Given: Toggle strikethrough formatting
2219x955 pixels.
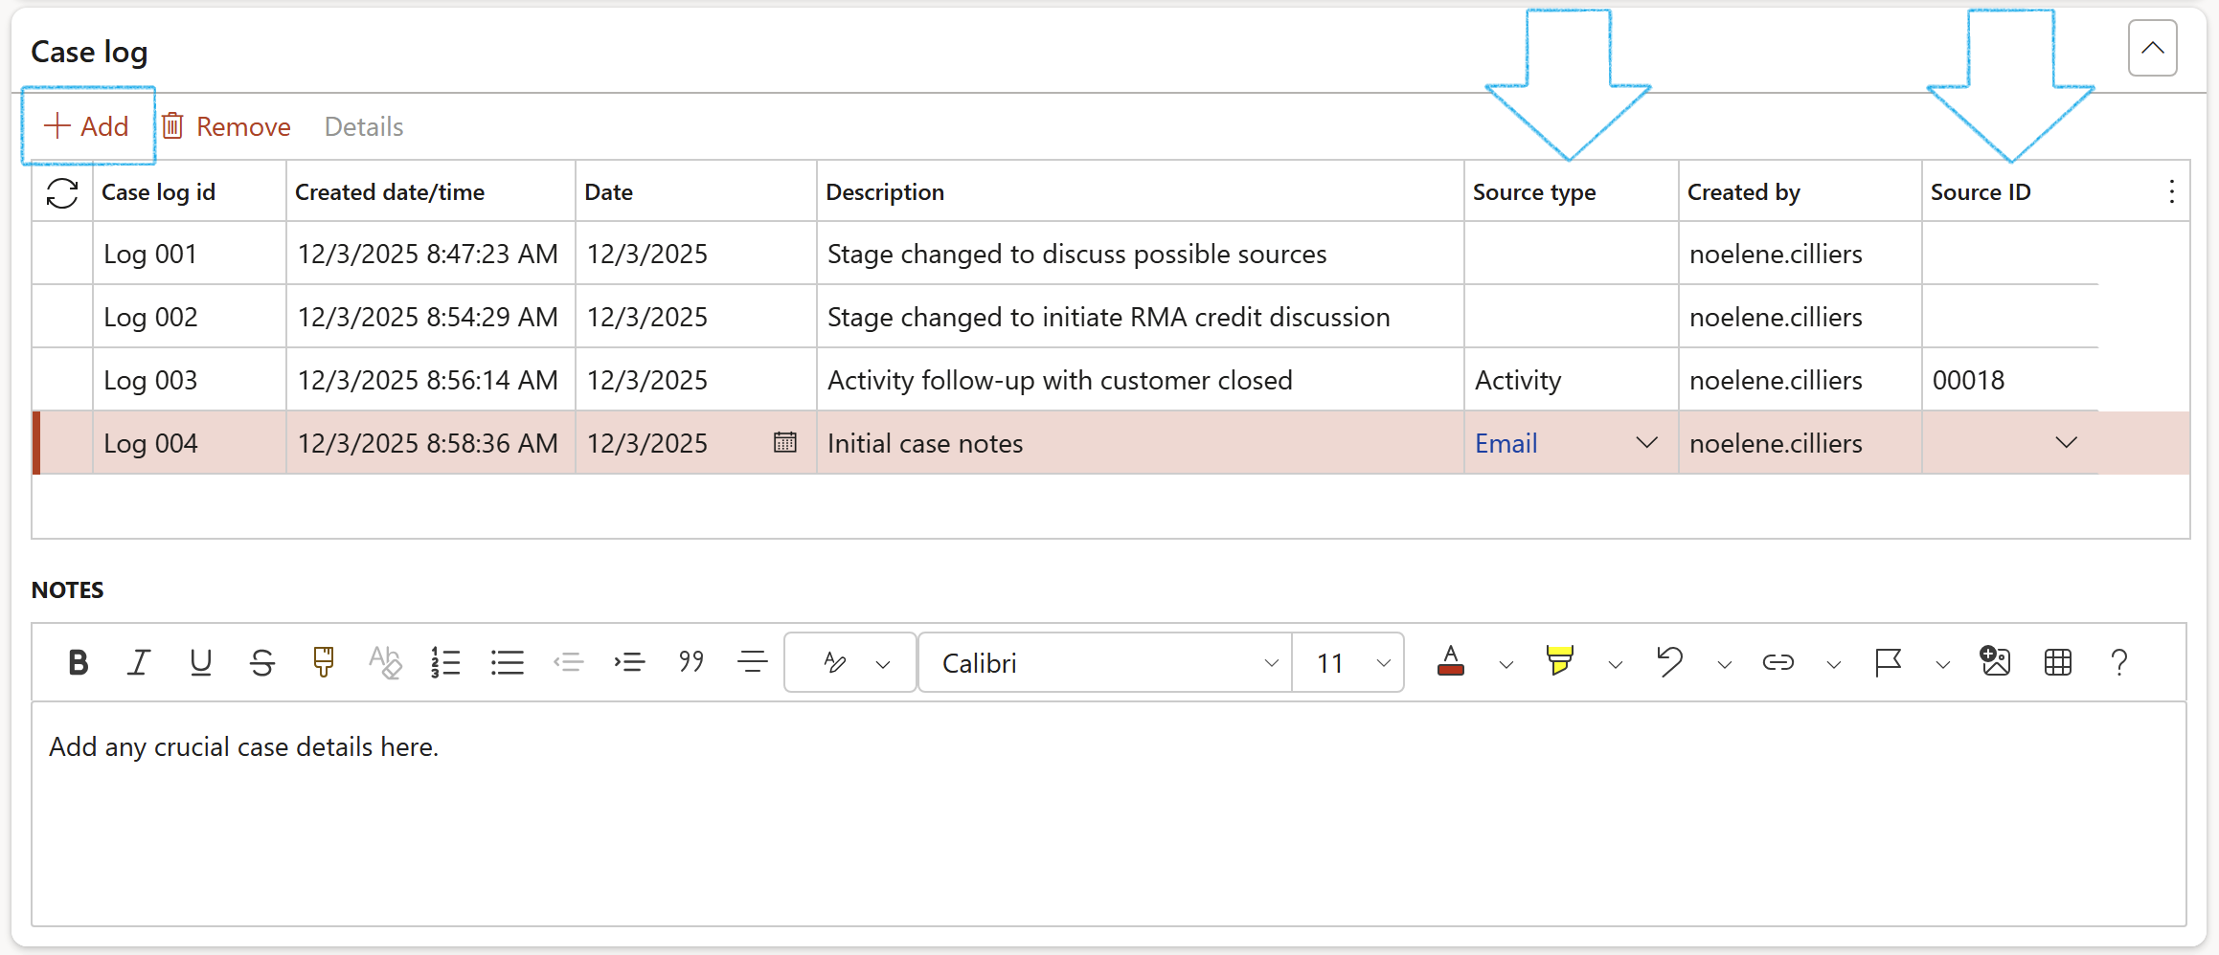Looking at the screenshot, I should 261,662.
